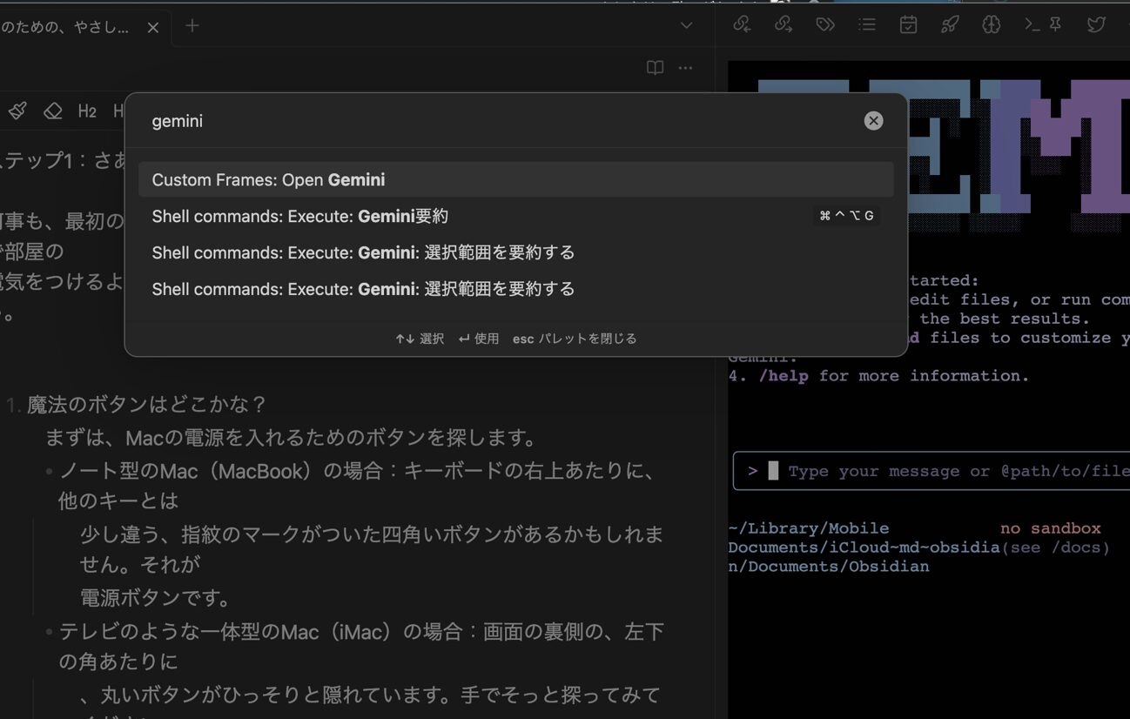Clear the command palette search text
The image size is (1130, 719).
click(873, 121)
